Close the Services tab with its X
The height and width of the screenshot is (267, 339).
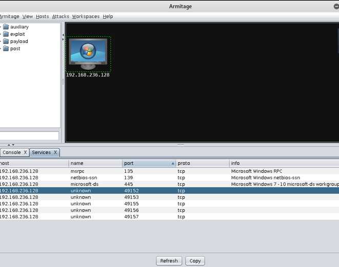(x=55, y=152)
